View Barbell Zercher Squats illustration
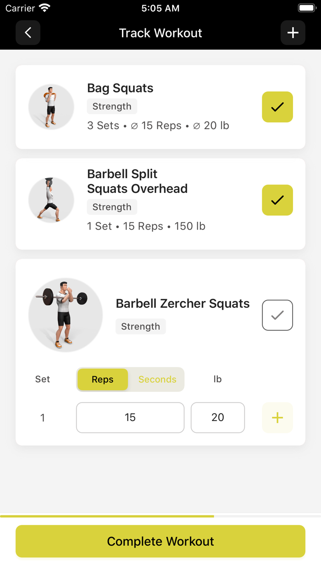 (x=66, y=315)
